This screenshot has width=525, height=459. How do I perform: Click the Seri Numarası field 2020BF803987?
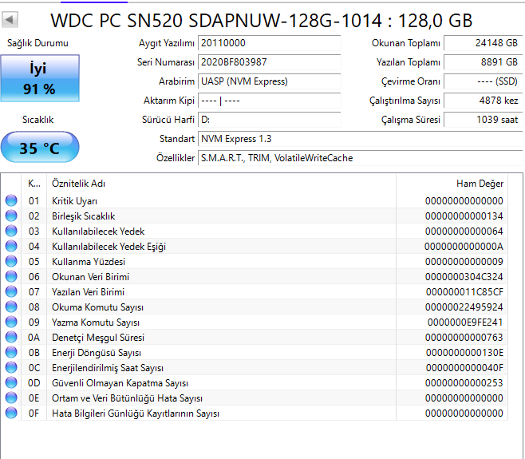point(270,62)
